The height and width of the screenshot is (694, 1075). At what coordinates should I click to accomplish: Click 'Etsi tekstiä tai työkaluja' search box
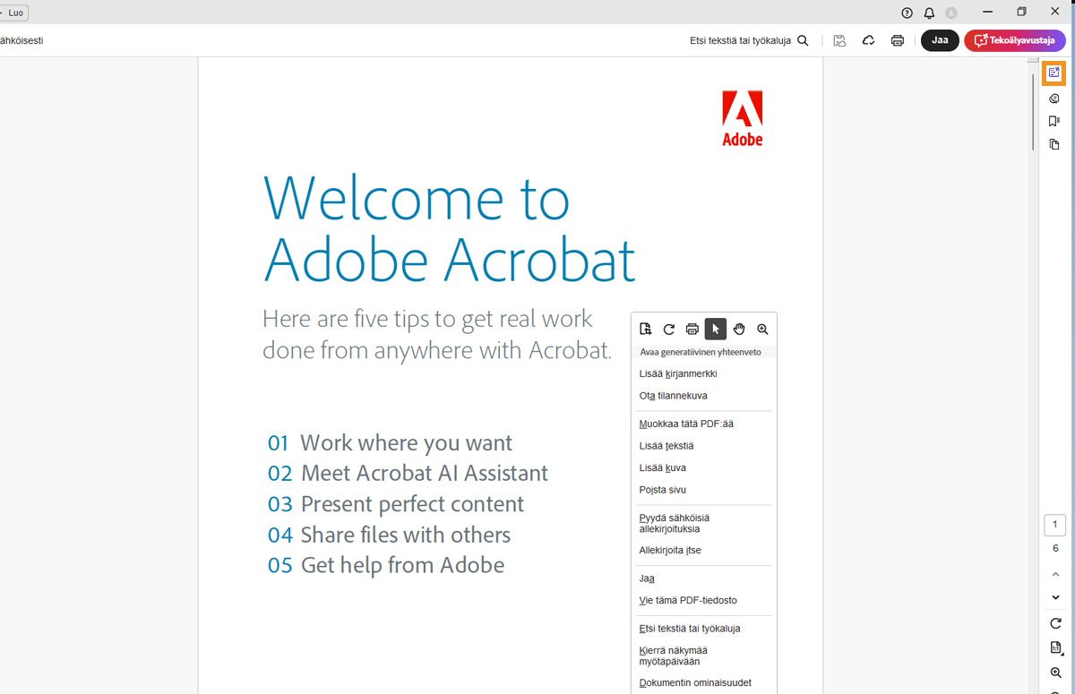pos(748,40)
